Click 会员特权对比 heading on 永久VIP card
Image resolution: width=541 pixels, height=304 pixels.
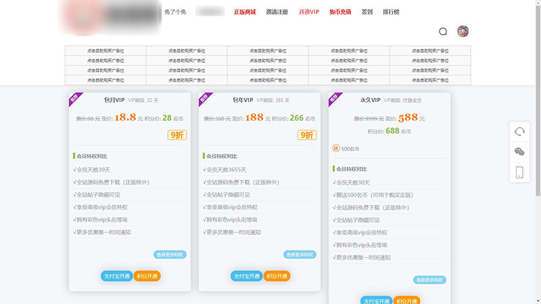click(x=351, y=169)
